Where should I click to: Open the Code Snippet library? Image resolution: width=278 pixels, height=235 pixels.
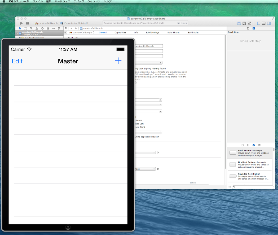coord(248,145)
